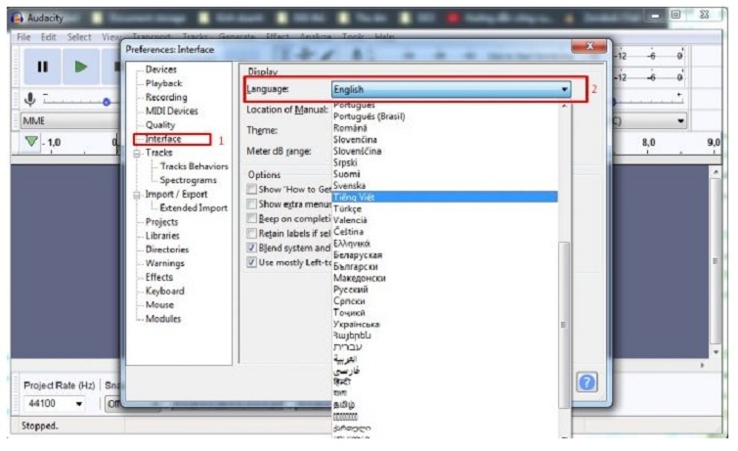Toggle the 'Blend system and' checkbox
Viewport: 738px width, 451px height.
[x=253, y=248]
